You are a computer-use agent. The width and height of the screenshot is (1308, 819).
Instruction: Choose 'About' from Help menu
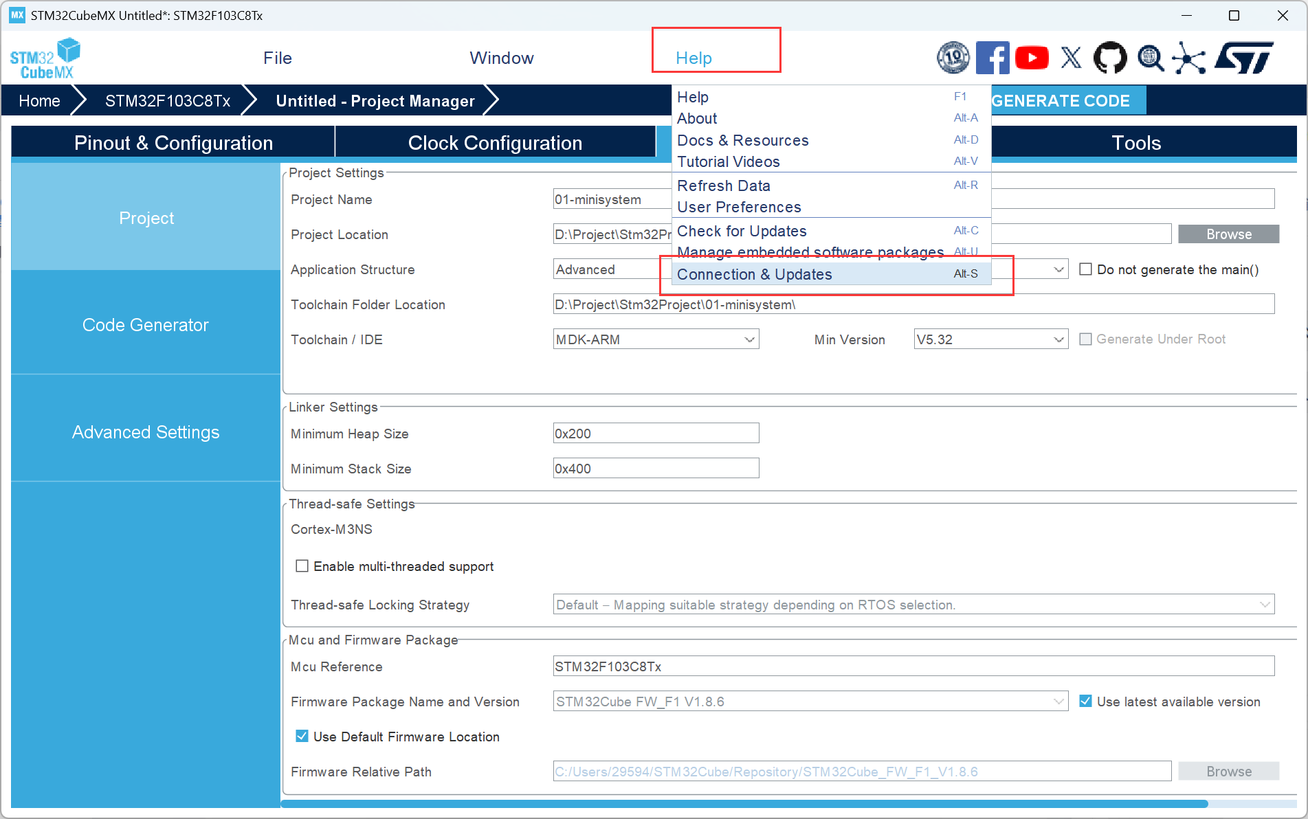point(832,118)
